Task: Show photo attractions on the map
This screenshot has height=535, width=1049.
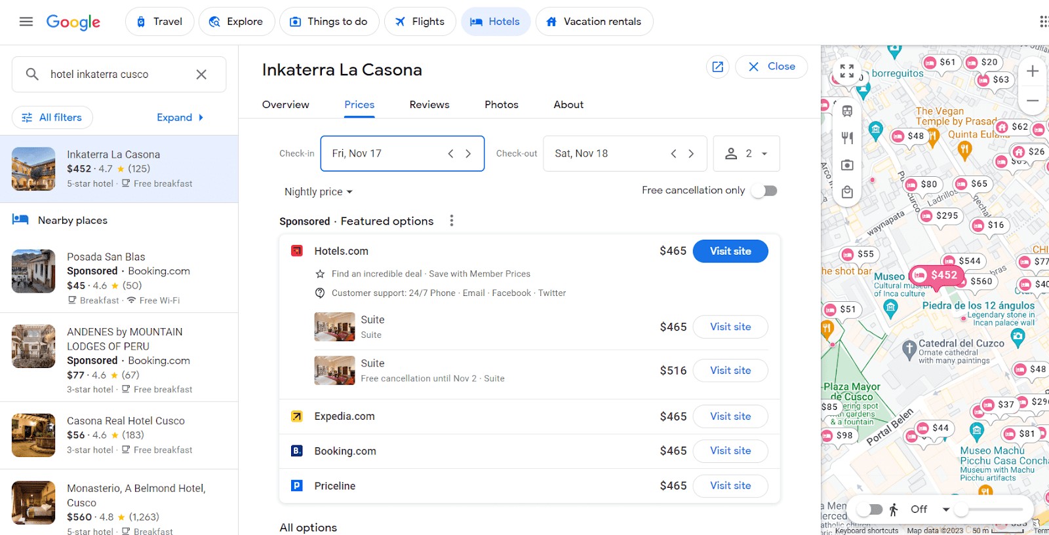Action: pos(847,165)
